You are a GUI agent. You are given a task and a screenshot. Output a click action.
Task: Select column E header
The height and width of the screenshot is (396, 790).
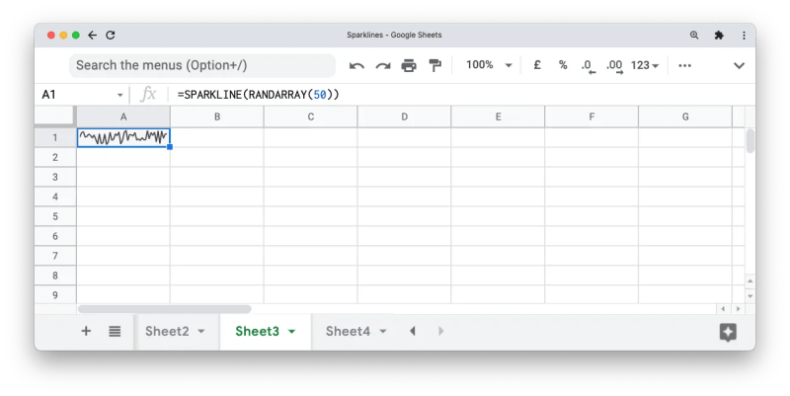[499, 117]
